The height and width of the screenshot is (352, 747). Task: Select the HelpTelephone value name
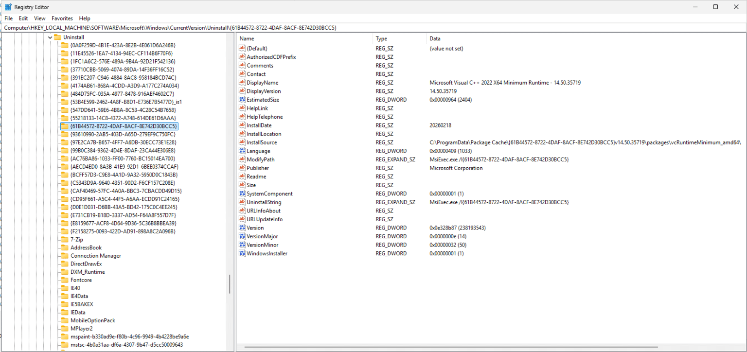pos(265,117)
